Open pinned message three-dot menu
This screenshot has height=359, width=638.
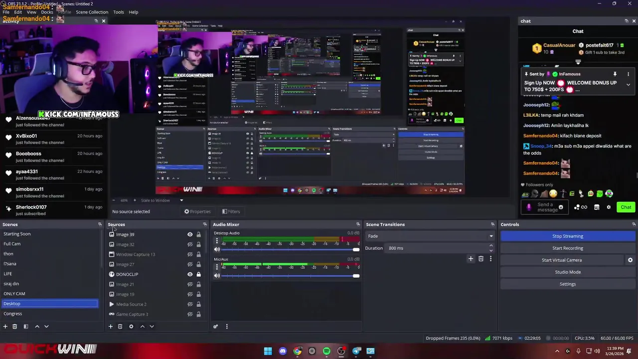(x=628, y=74)
